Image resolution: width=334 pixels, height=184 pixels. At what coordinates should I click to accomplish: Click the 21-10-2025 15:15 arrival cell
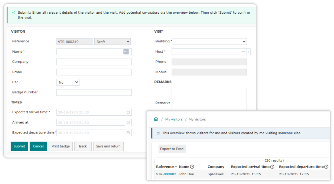click(246, 174)
